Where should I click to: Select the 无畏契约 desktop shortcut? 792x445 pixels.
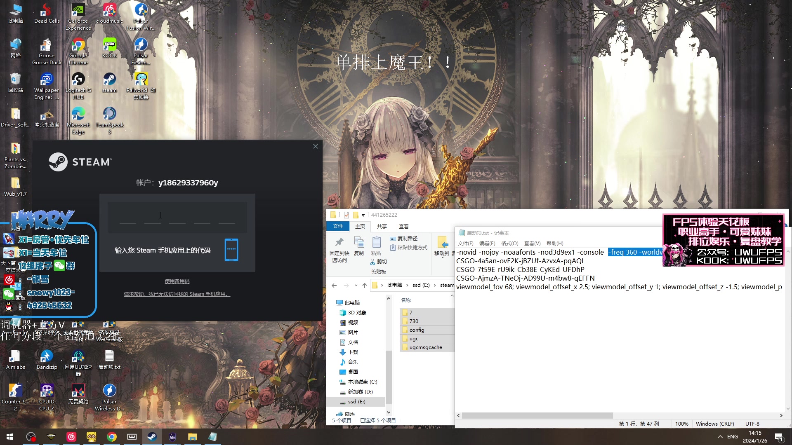78,394
